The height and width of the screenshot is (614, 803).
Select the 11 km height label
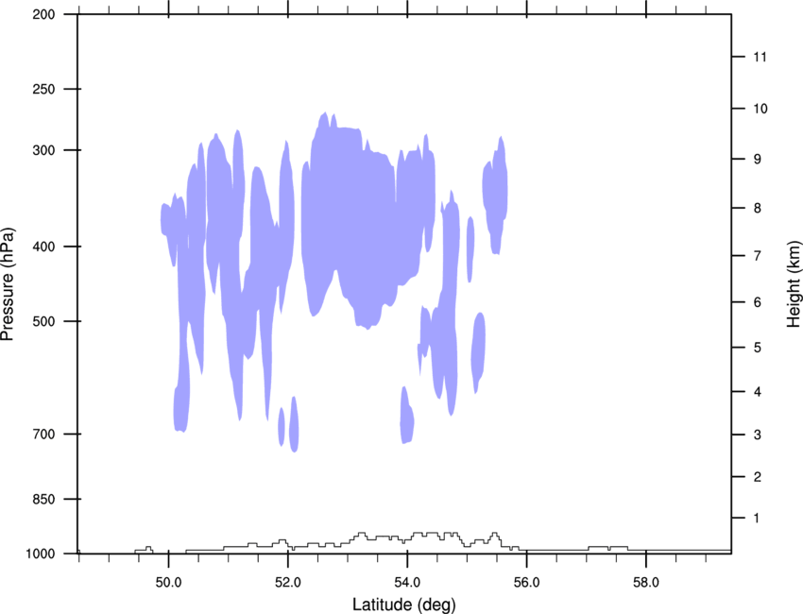tap(760, 57)
